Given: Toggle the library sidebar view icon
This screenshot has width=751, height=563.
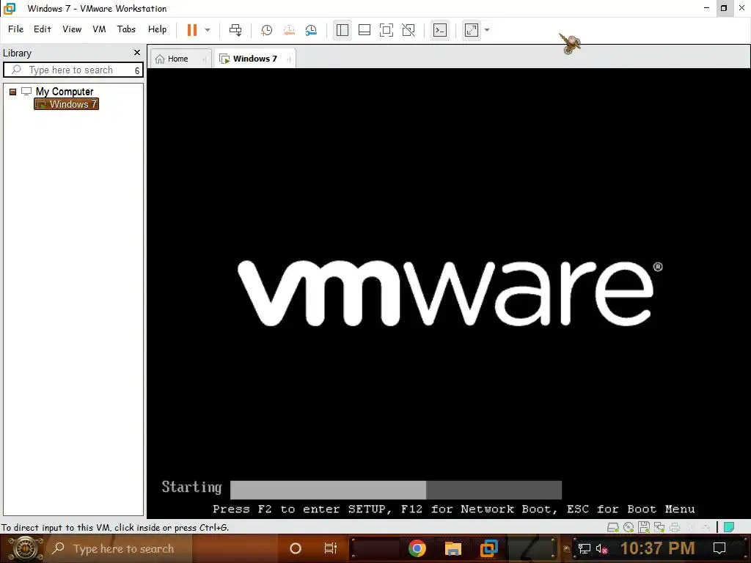Looking at the screenshot, I should tap(342, 30).
